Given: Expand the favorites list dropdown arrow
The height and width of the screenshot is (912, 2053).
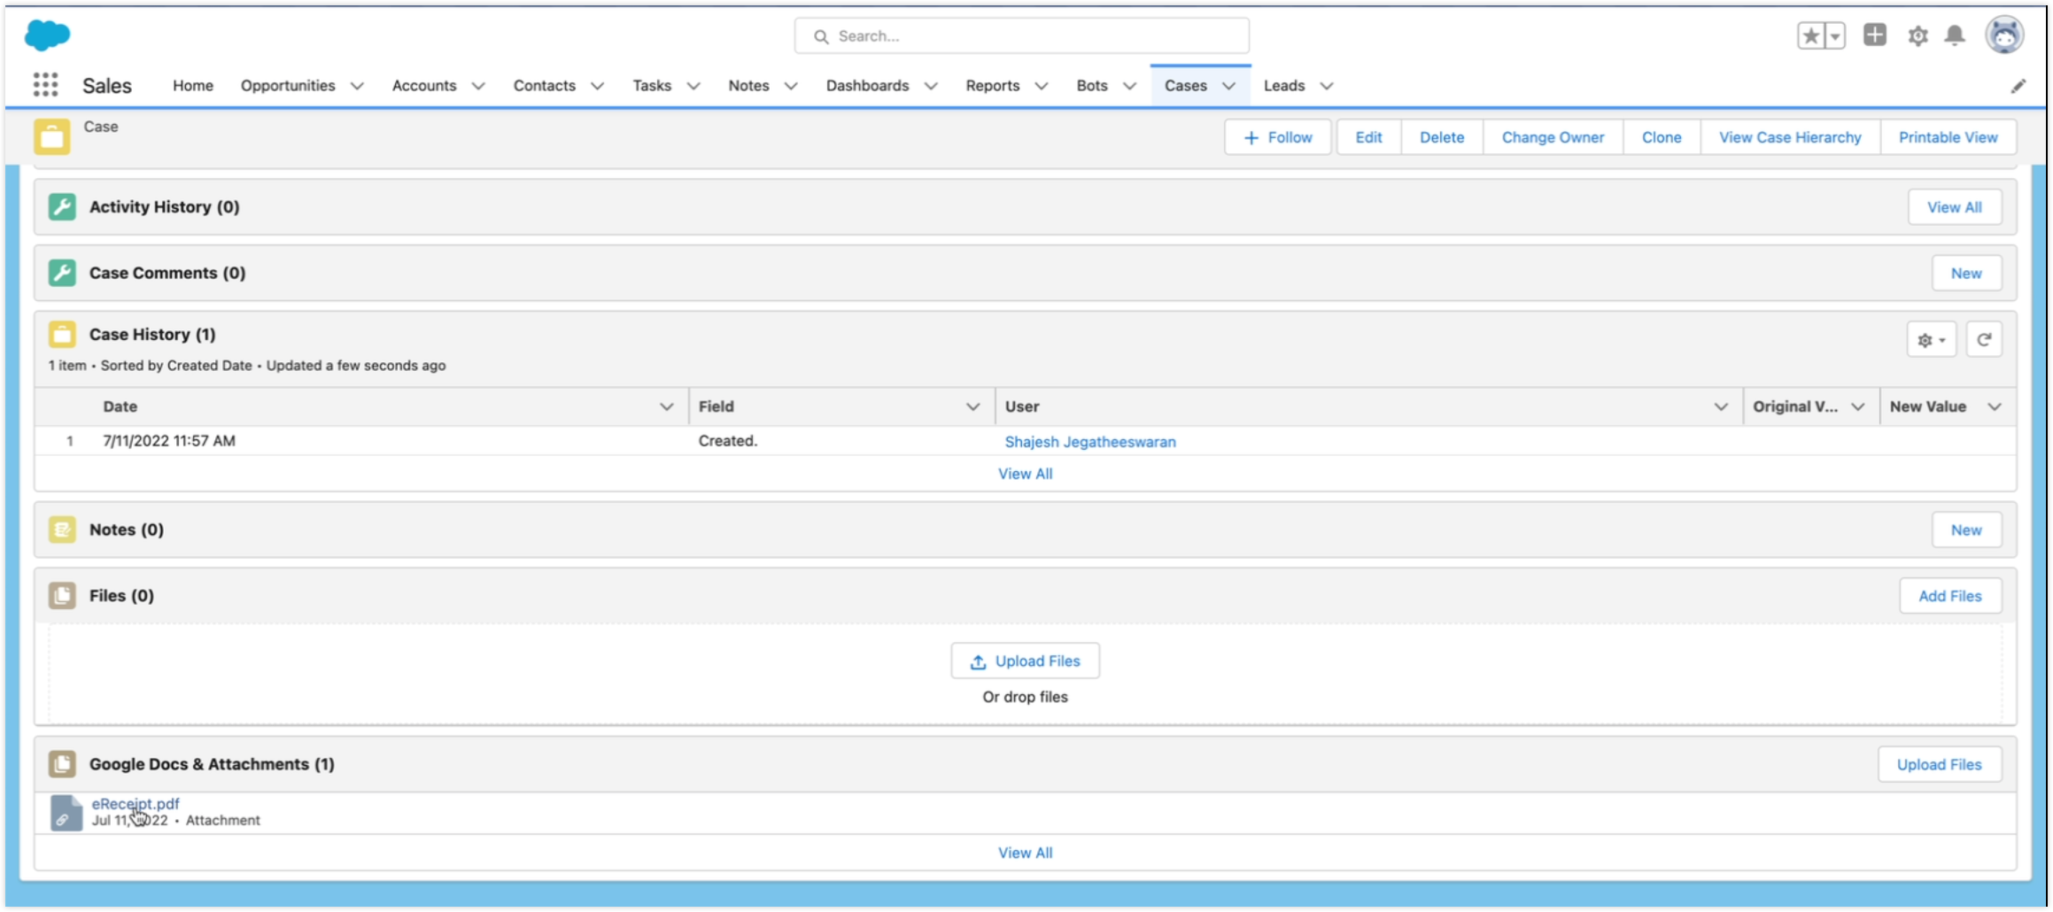Looking at the screenshot, I should point(1835,36).
